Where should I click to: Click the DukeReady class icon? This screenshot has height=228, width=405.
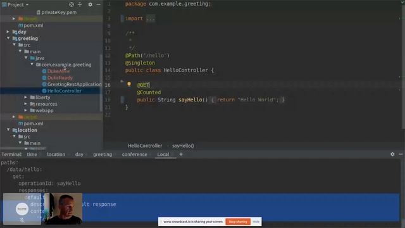pos(44,77)
